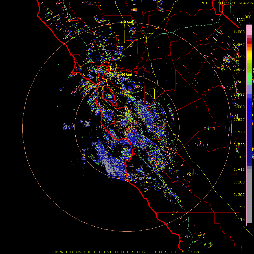Viewport: 254px width, 254px height.
Task: Click the [CC] legend title
Action: point(241,19)
